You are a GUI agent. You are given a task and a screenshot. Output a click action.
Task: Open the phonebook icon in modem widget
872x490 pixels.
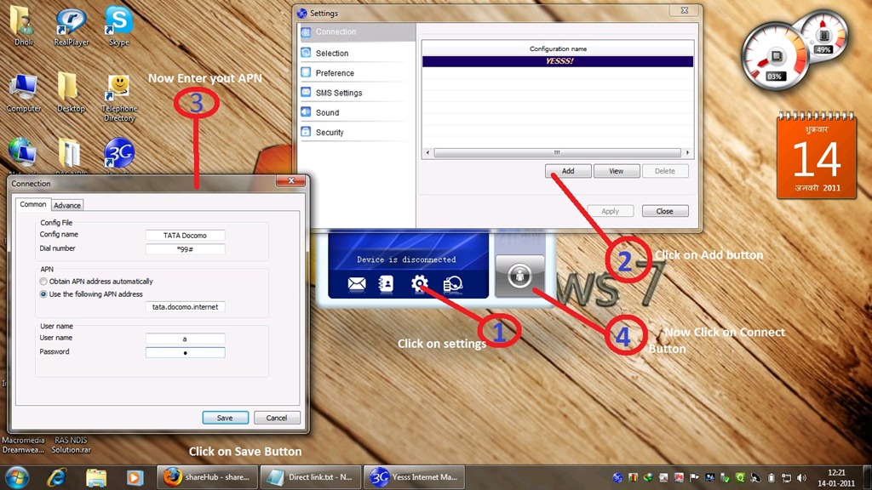click(387, 285)
